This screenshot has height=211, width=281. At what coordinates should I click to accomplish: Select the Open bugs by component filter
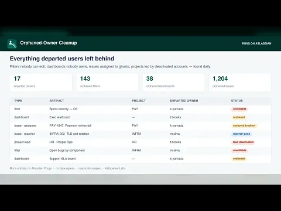(67, 151)
